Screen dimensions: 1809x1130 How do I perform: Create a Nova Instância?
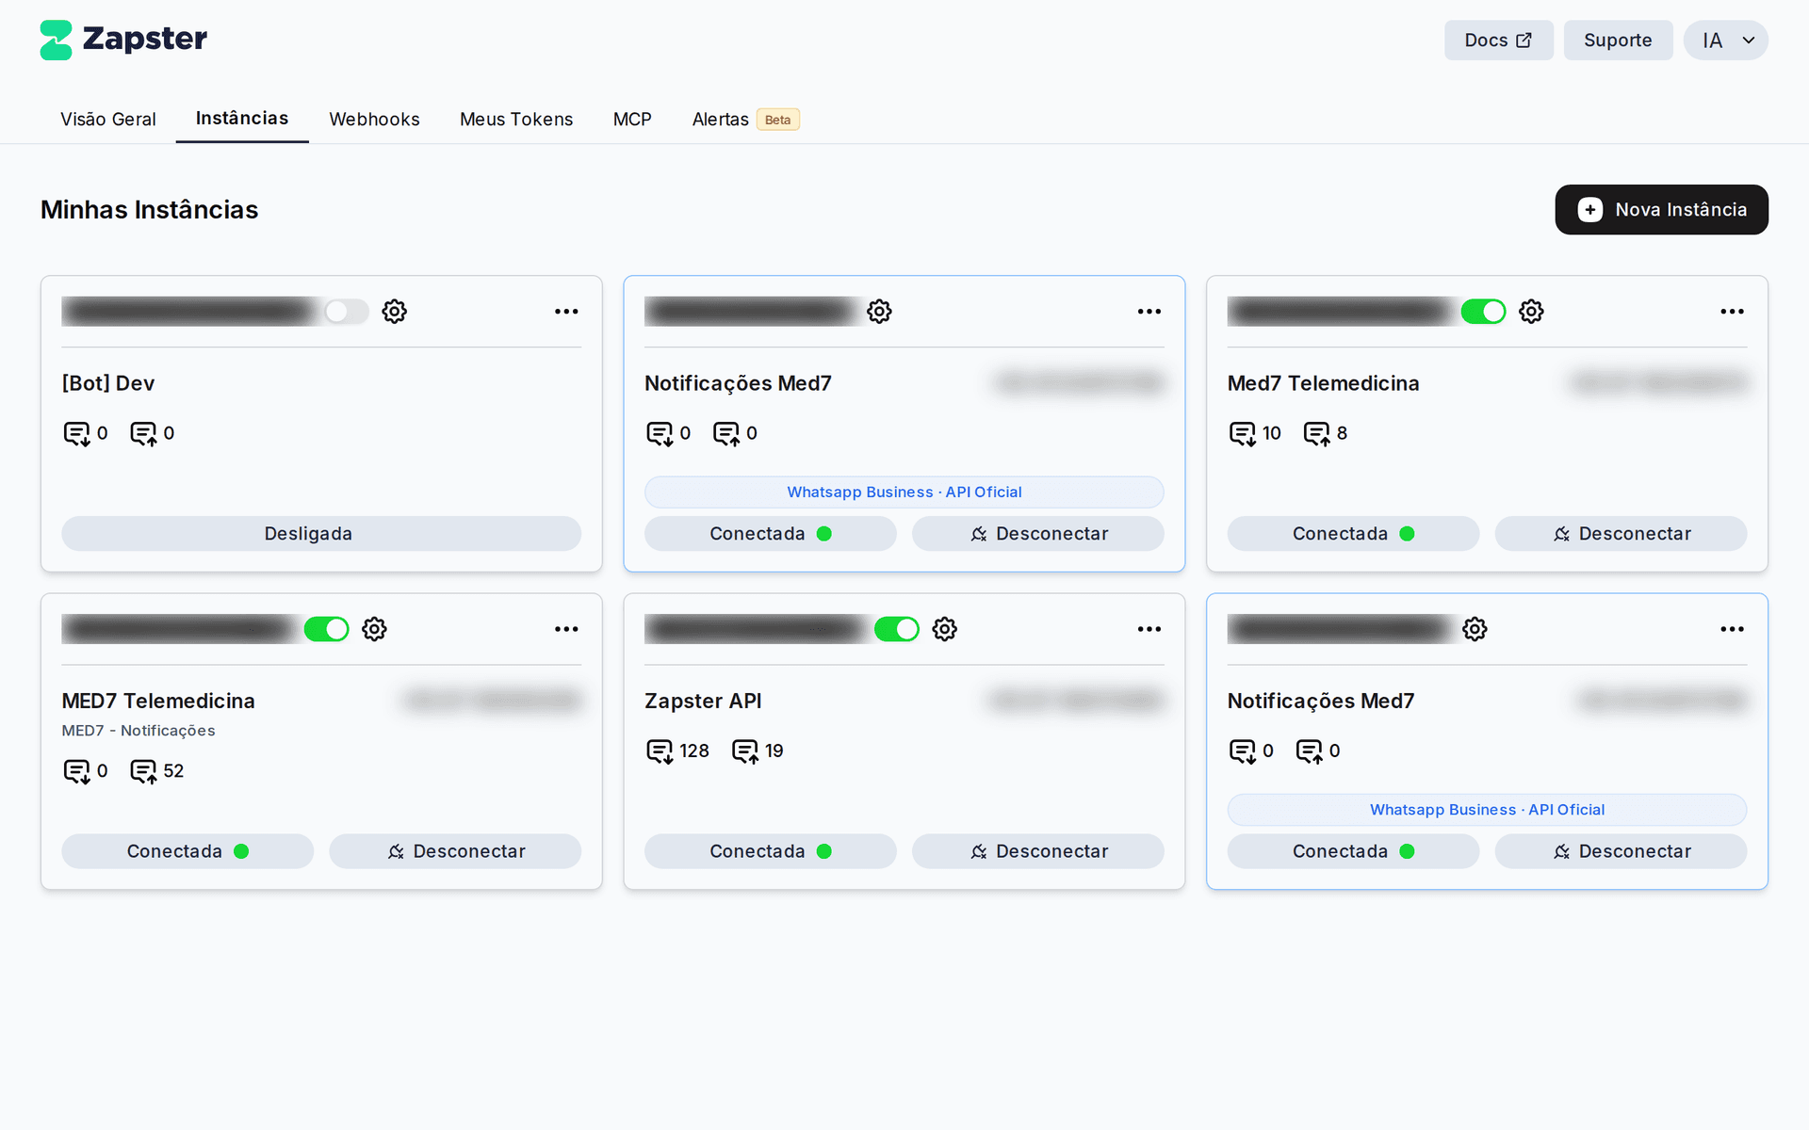click(1661, 209)
